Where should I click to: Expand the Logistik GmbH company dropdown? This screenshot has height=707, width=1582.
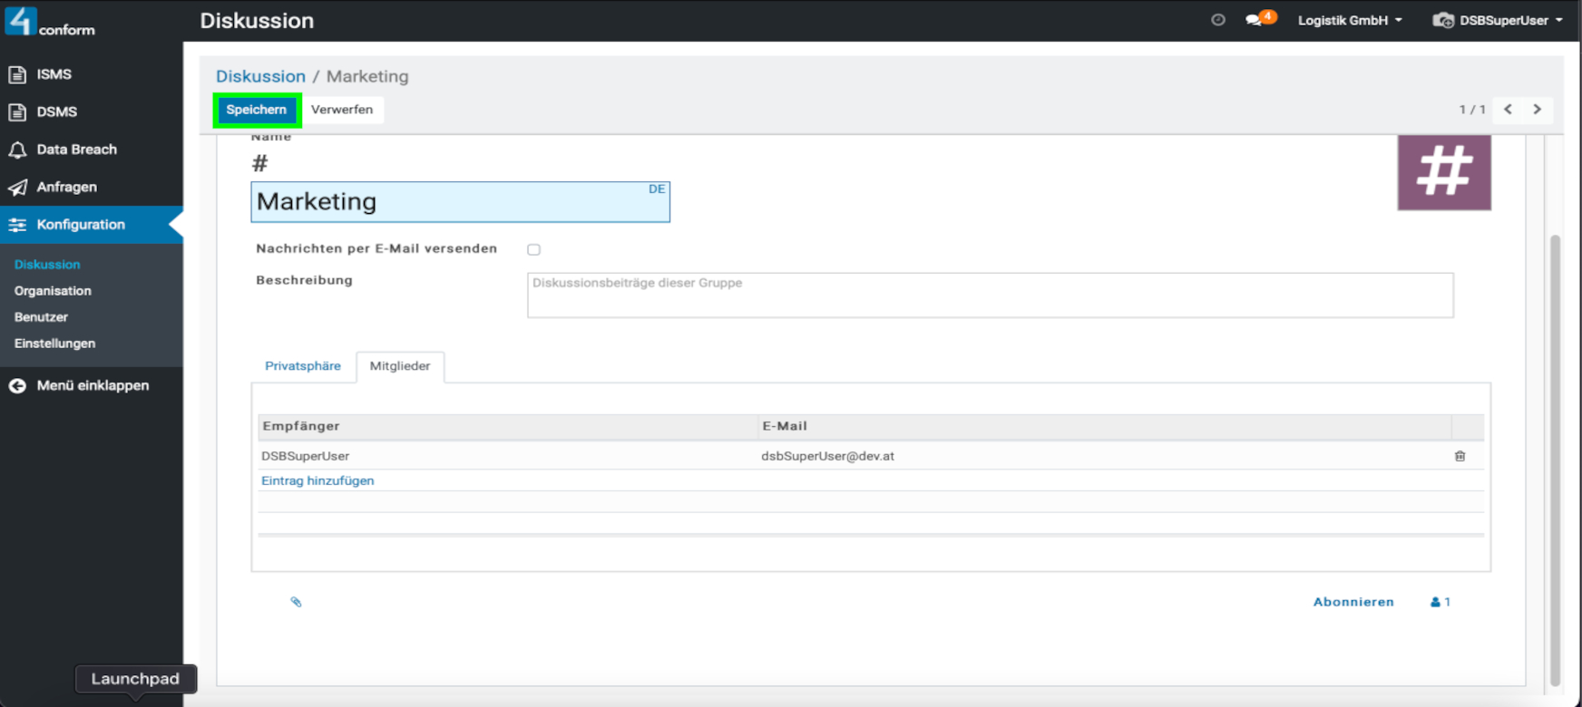click(1349, 20)
